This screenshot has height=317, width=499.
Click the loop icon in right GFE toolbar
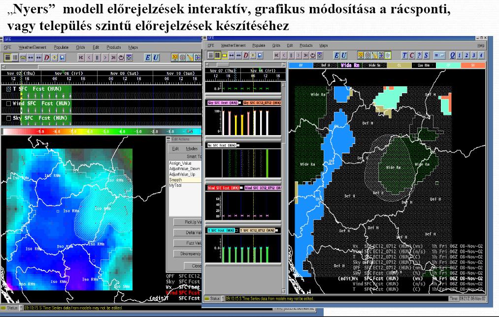[x=313, y=55]
